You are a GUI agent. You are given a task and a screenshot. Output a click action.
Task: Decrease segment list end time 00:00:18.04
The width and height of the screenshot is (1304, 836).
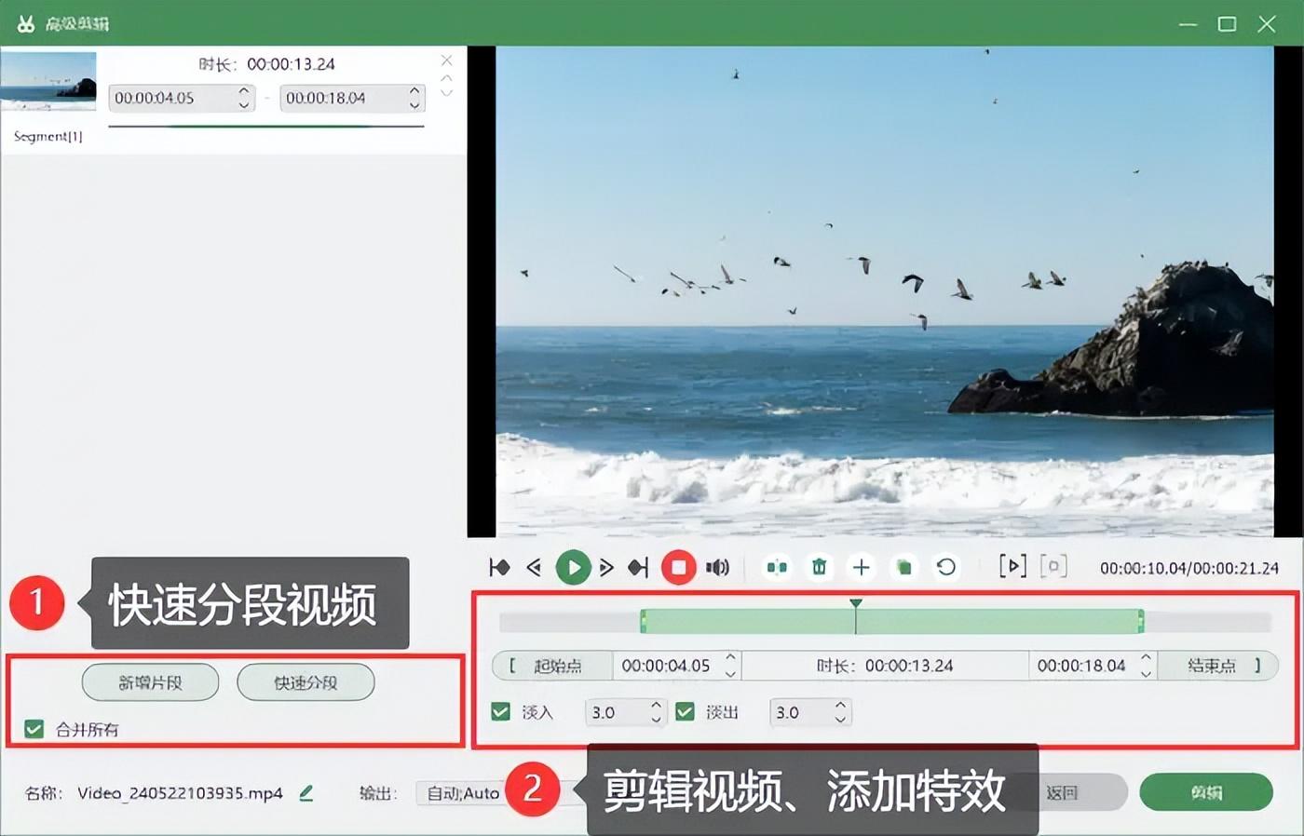coord(414,104)
